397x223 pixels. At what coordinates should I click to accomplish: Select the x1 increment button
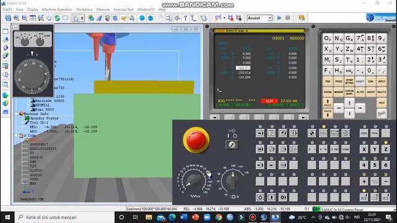pos(312,149)
